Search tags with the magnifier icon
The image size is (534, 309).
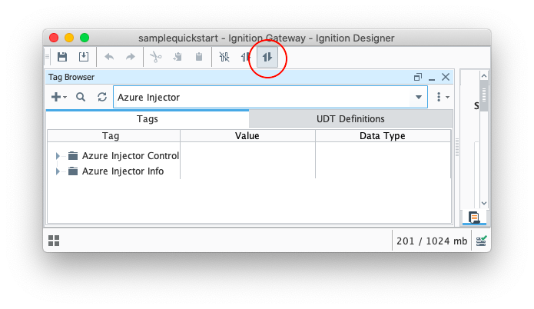[81, 98]
